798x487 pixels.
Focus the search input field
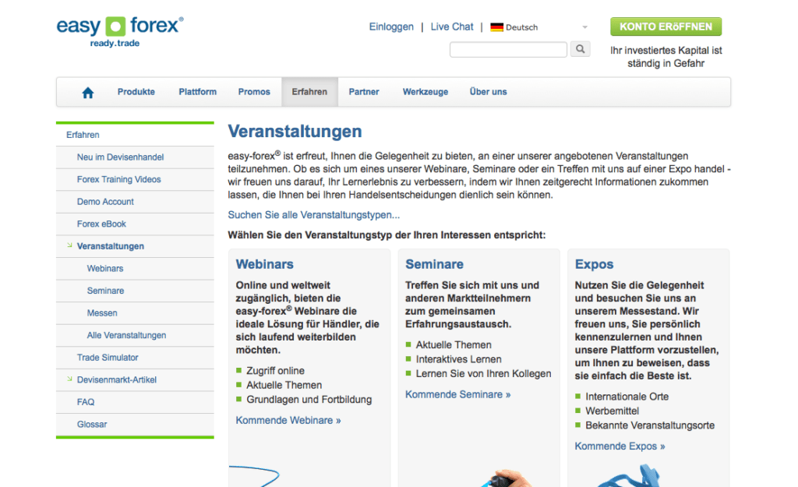pyautogui.click(x=508, y=49)
